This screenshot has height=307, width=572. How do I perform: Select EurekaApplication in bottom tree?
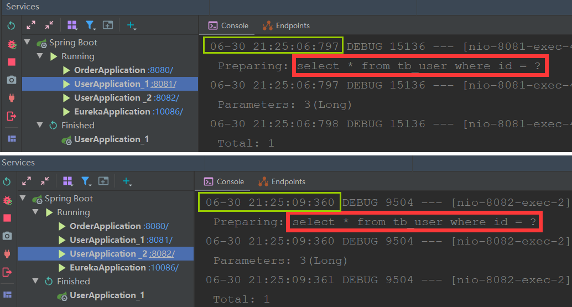tap(108, 268)
